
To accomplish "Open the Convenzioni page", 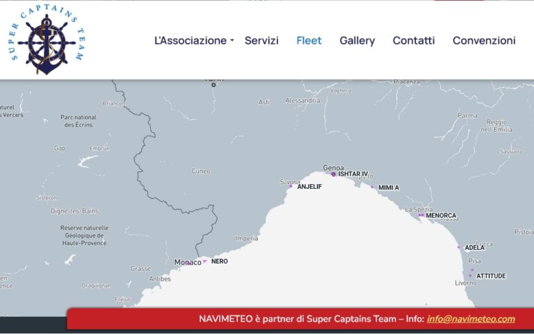I will tap(484, 40).
